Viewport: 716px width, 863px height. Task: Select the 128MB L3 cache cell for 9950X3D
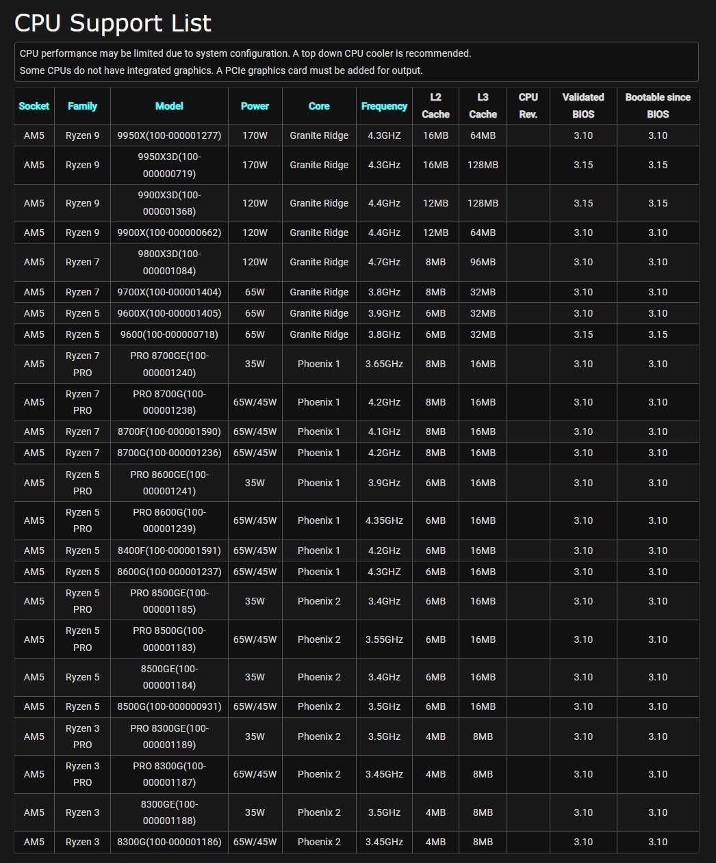click(x=483, y=165)
